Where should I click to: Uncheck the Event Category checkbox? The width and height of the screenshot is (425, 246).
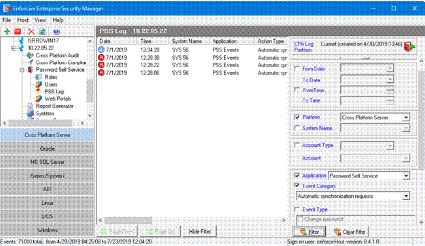click(297, 186)
